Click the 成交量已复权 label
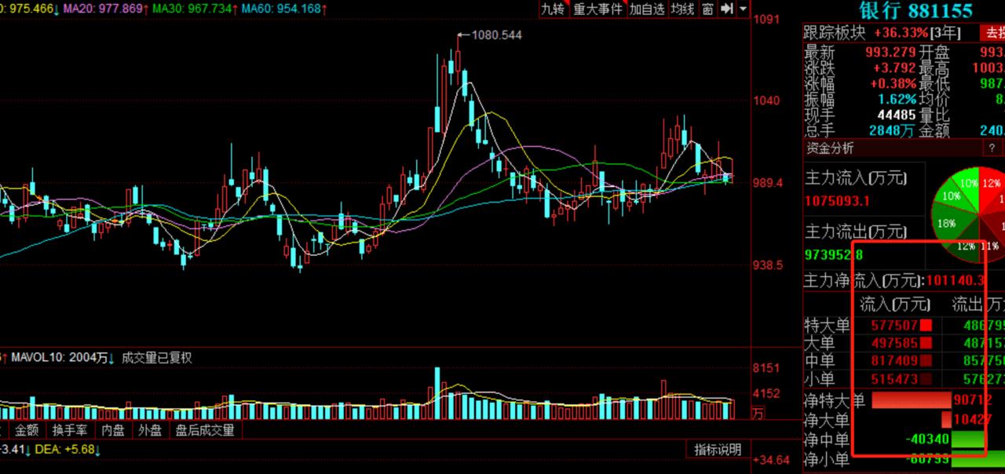The width and height of the screenshot is (1005, 474). pyautogui.click(x=156, y=358)
